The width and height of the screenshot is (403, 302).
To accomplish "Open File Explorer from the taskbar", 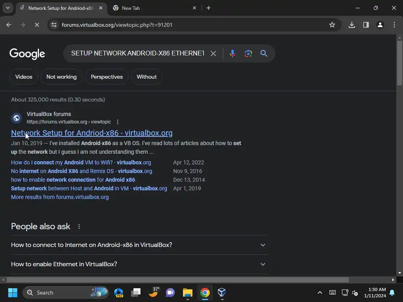I will tap(188, 293).
